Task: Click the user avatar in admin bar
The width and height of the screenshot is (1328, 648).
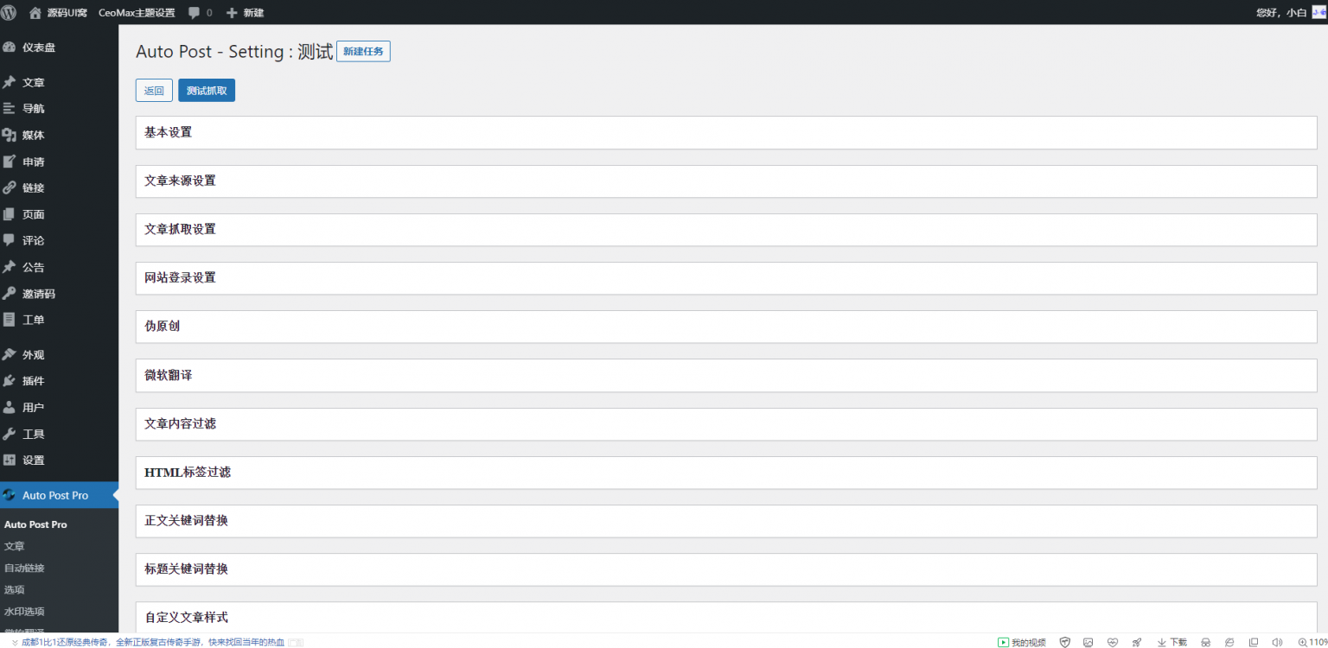Action: 1319,12
